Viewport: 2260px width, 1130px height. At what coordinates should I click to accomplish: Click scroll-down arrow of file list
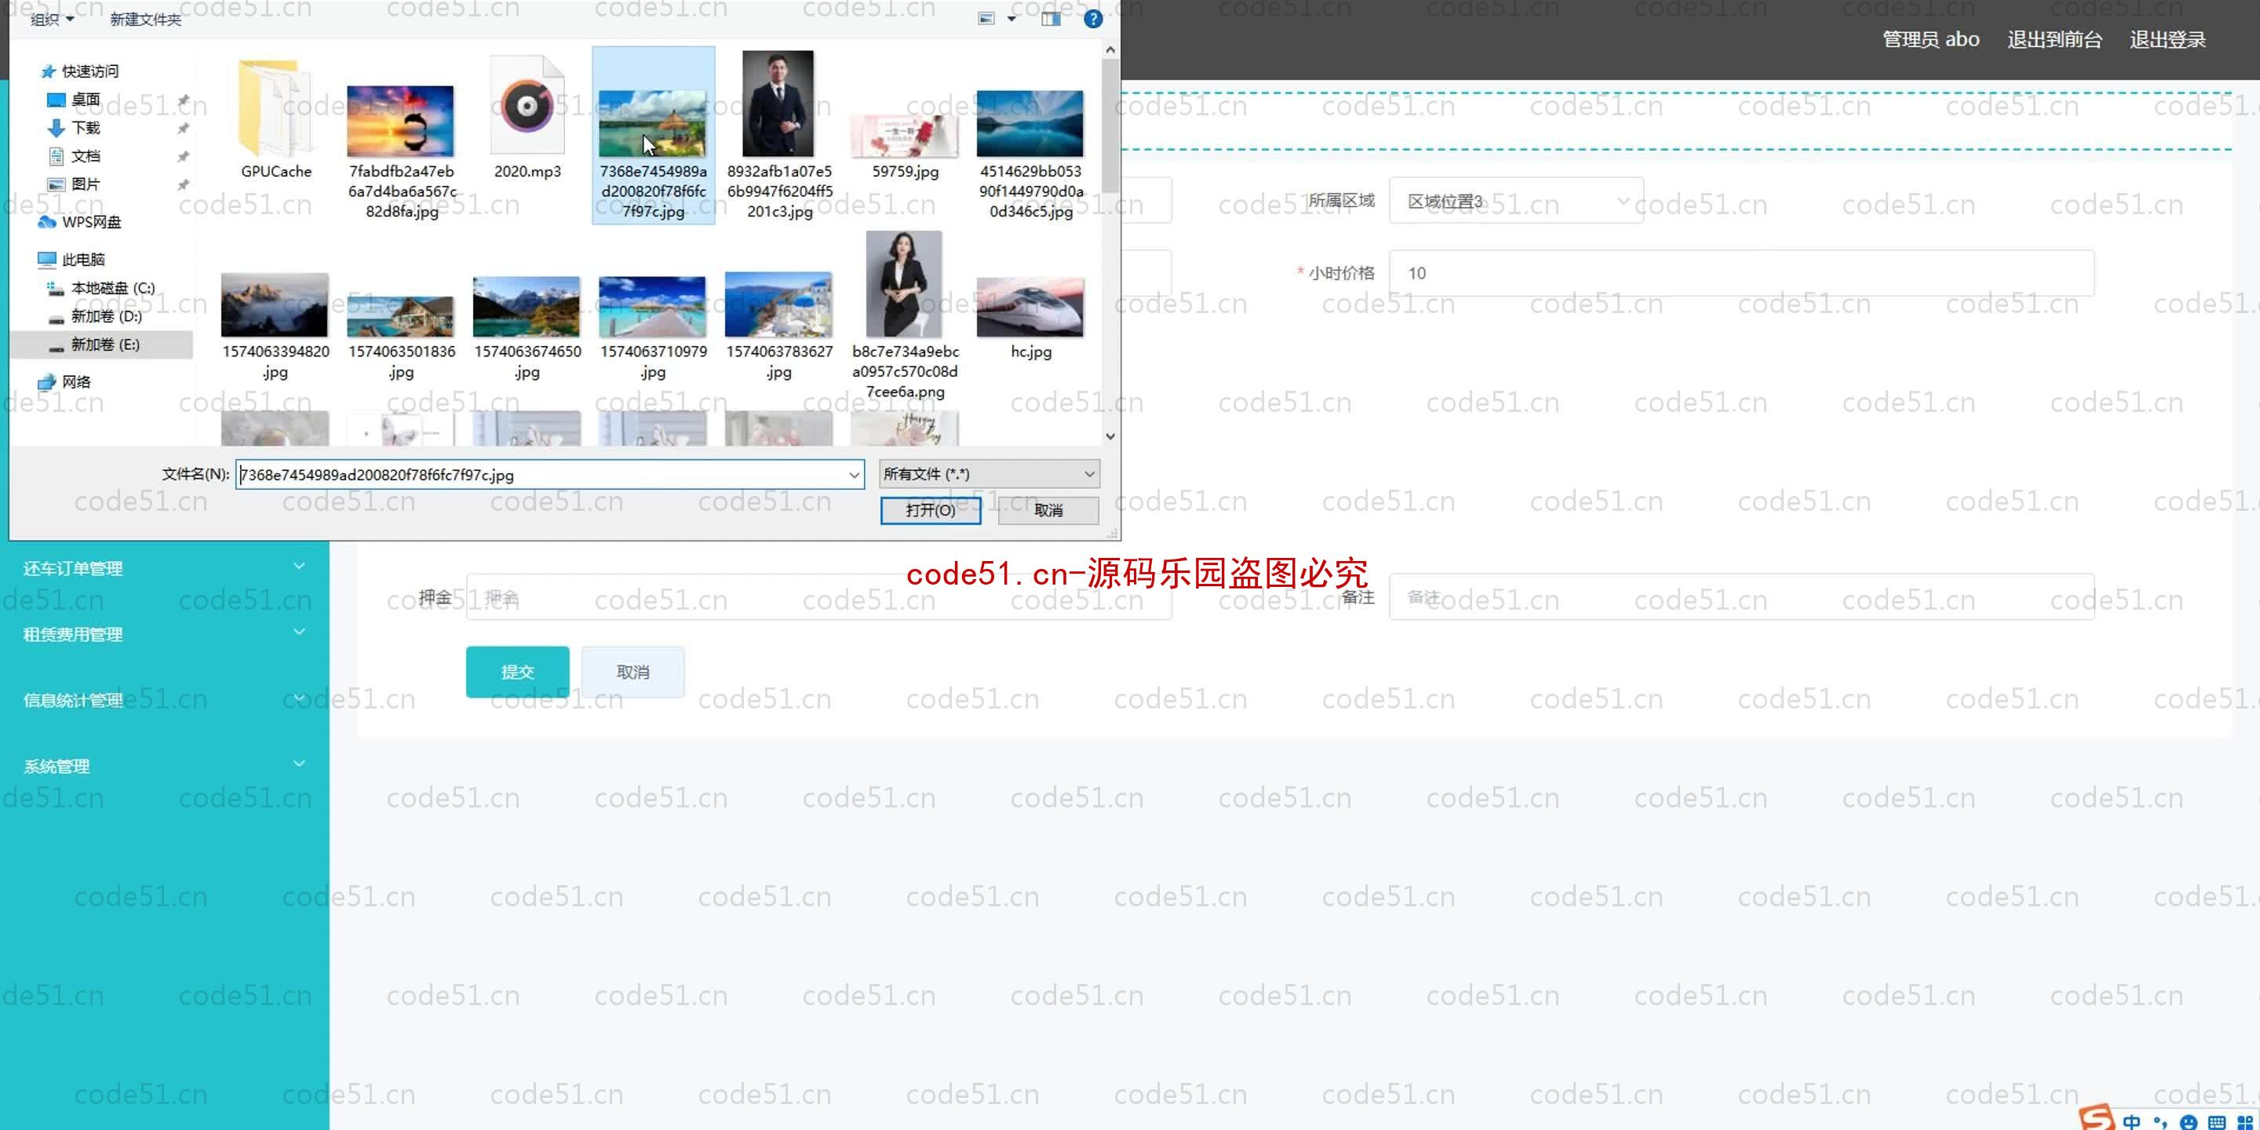coord(1110,436)
